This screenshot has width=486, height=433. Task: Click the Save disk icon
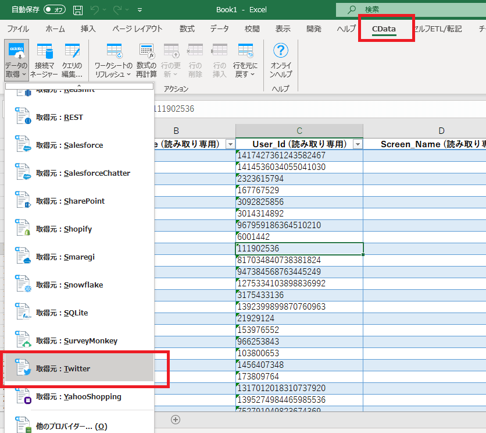77,10
